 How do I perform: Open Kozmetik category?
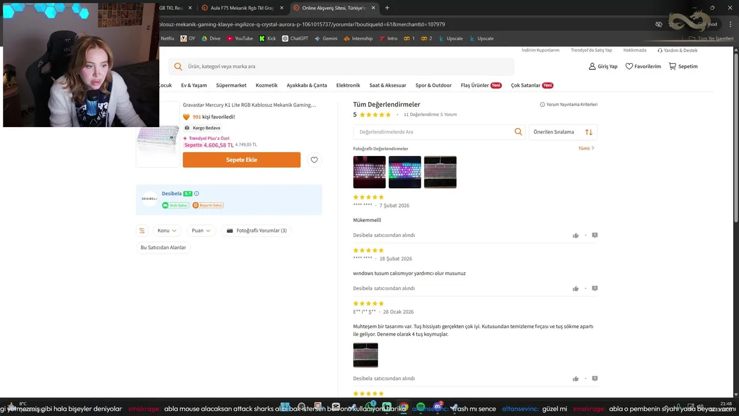[x=267, y=86]
